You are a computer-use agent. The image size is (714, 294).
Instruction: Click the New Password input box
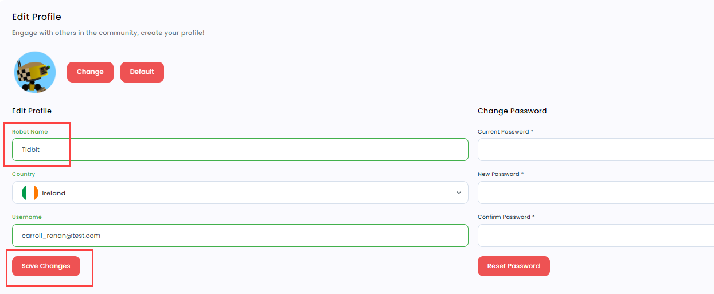click(596, 193)
